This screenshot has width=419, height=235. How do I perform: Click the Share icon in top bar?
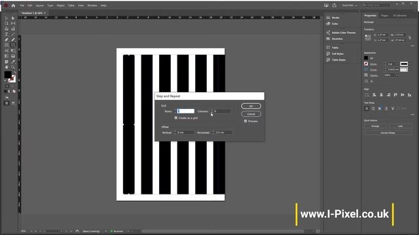tap(335, 5)
